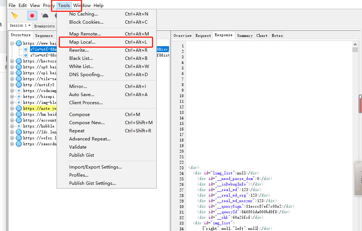Open the Rewrite... tool
This screenshot has width=362, height=231.
[106, 50]
